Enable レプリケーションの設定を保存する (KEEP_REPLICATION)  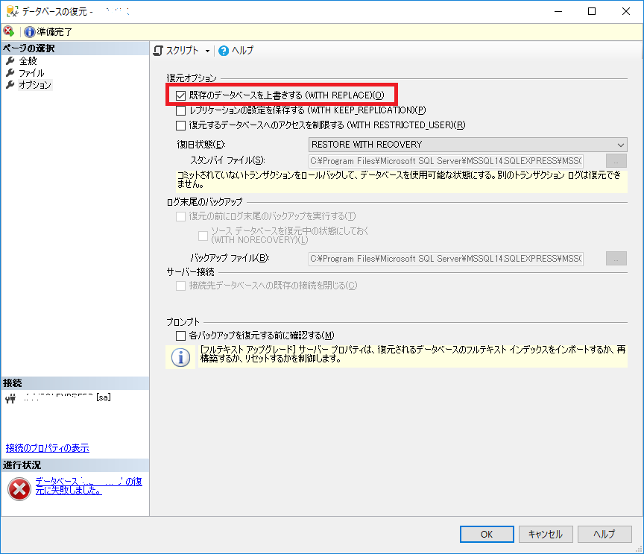pyautogui.click(x=180, y=110)
